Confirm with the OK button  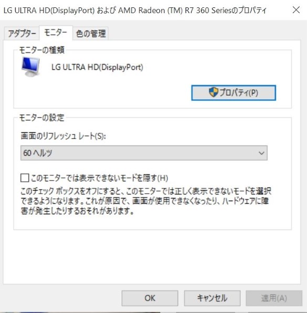click(x=150, y=298)
